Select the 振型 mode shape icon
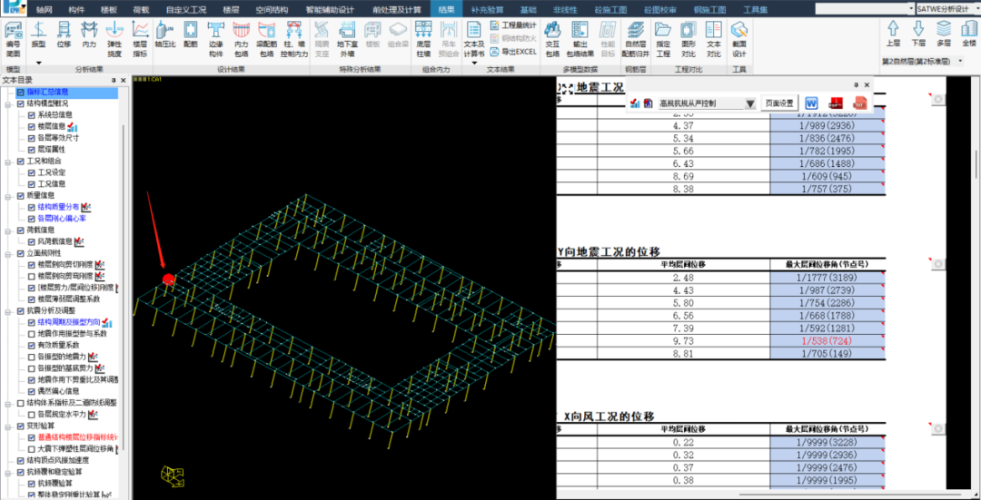Screen dimensions: 981x500 (39, 35)
